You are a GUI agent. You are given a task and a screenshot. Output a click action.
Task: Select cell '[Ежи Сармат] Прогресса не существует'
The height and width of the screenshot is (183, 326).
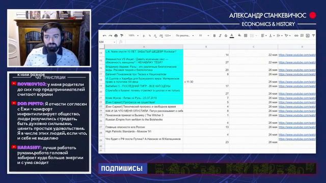tap(144, 102)
